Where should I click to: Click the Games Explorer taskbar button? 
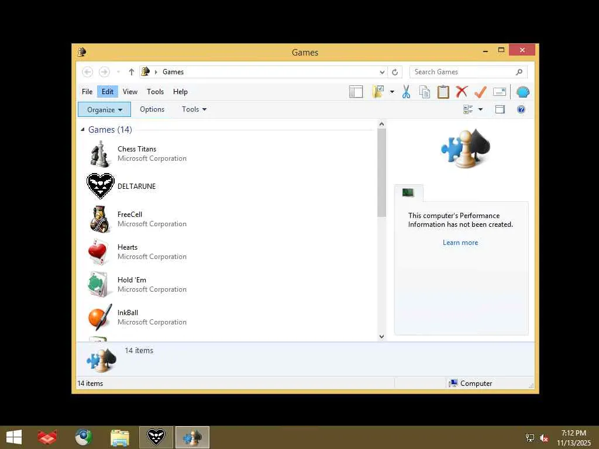[192, 437]
